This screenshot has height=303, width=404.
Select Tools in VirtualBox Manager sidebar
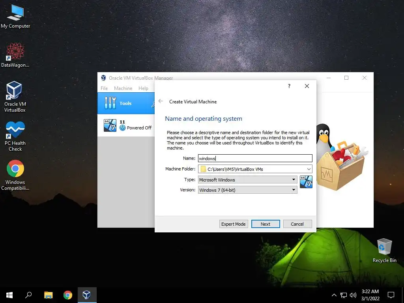[126, 103]
